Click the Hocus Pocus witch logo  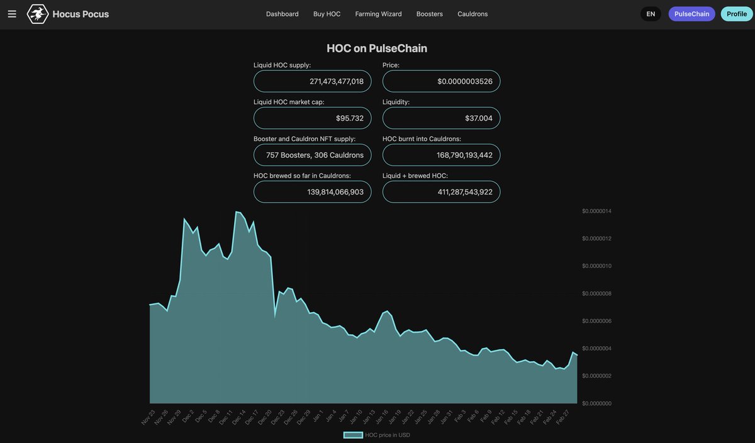[x=38, y=14]
